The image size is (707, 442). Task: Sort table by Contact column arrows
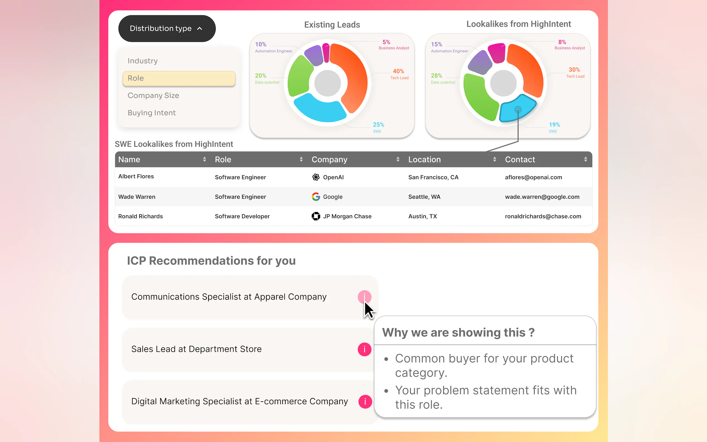585,159
